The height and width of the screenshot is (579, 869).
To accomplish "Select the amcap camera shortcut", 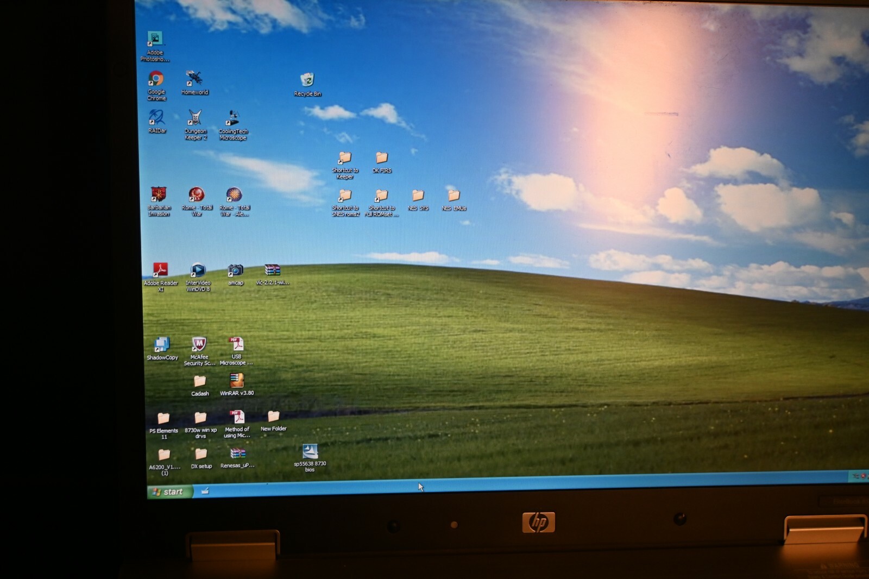I will tap(235, 274).
